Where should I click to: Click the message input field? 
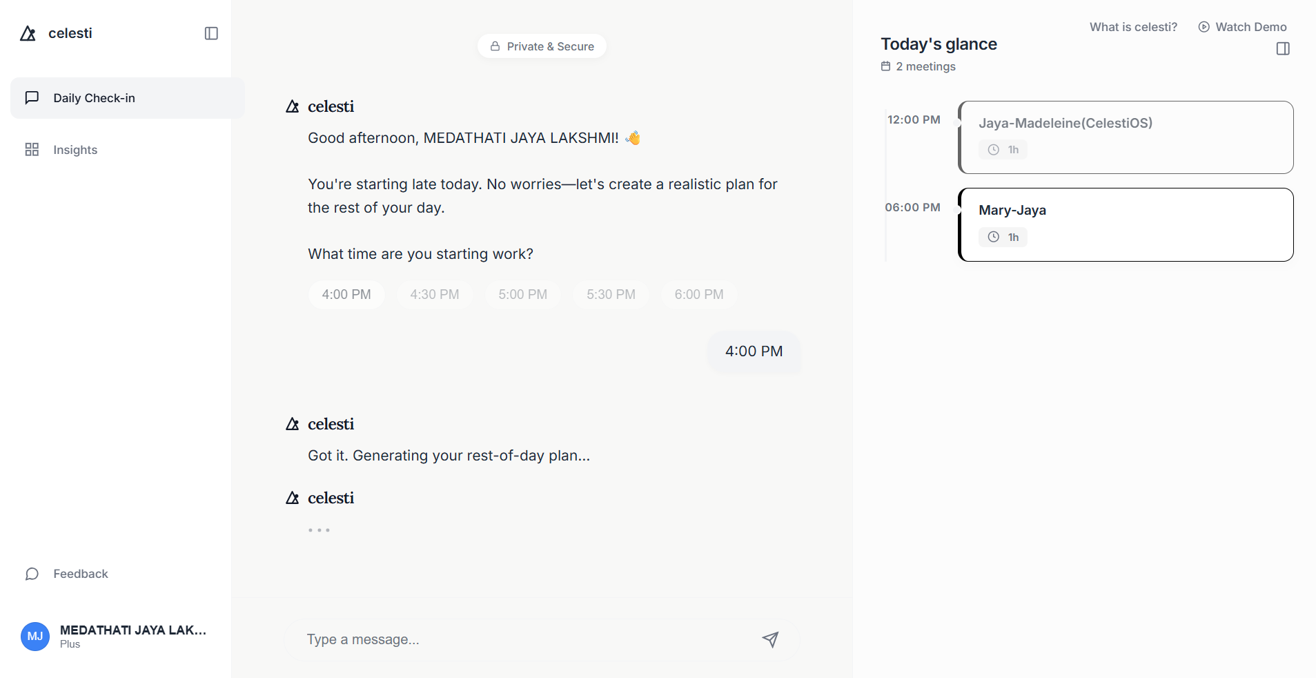[x=483, y=639]
